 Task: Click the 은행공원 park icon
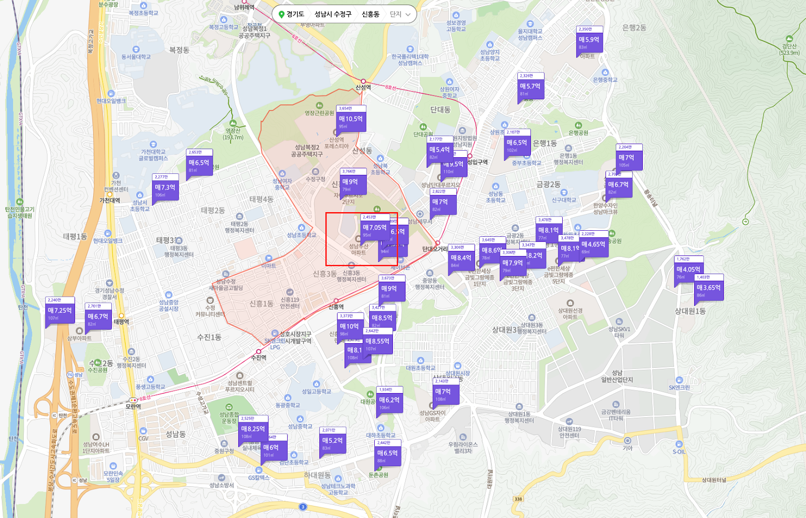pyautogui.click(x=578, y=125)
